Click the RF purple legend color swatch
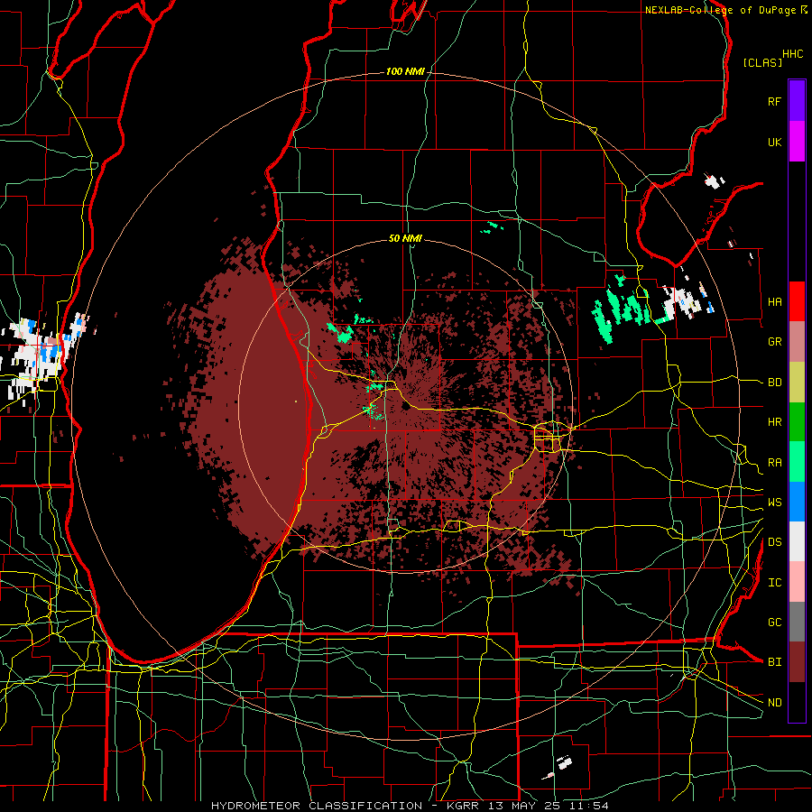 tap(797, 101)
